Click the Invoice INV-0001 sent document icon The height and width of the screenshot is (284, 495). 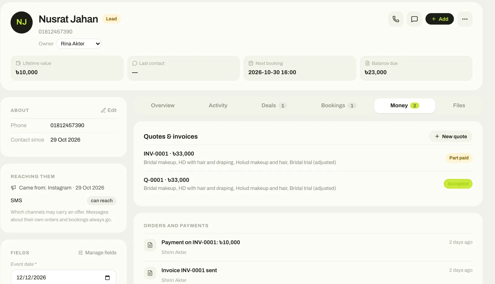(150, 273)
